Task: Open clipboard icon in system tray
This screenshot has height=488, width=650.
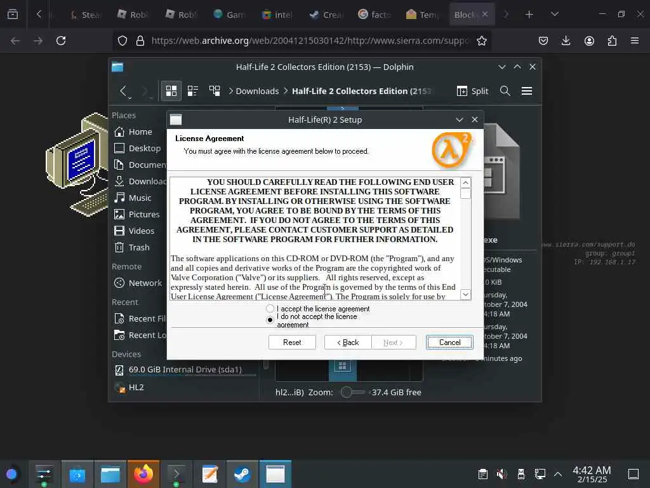Action: tap(482, 474)
